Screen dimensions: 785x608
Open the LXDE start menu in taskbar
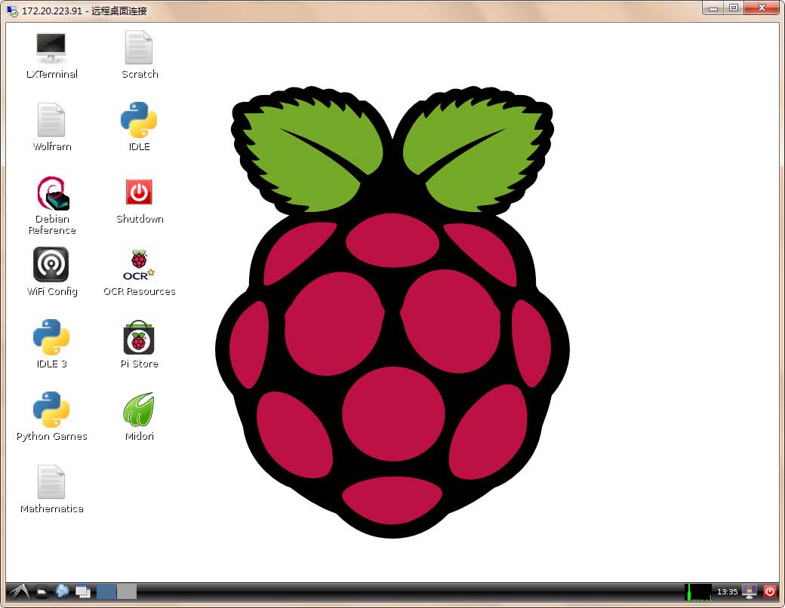coord(19,591)
